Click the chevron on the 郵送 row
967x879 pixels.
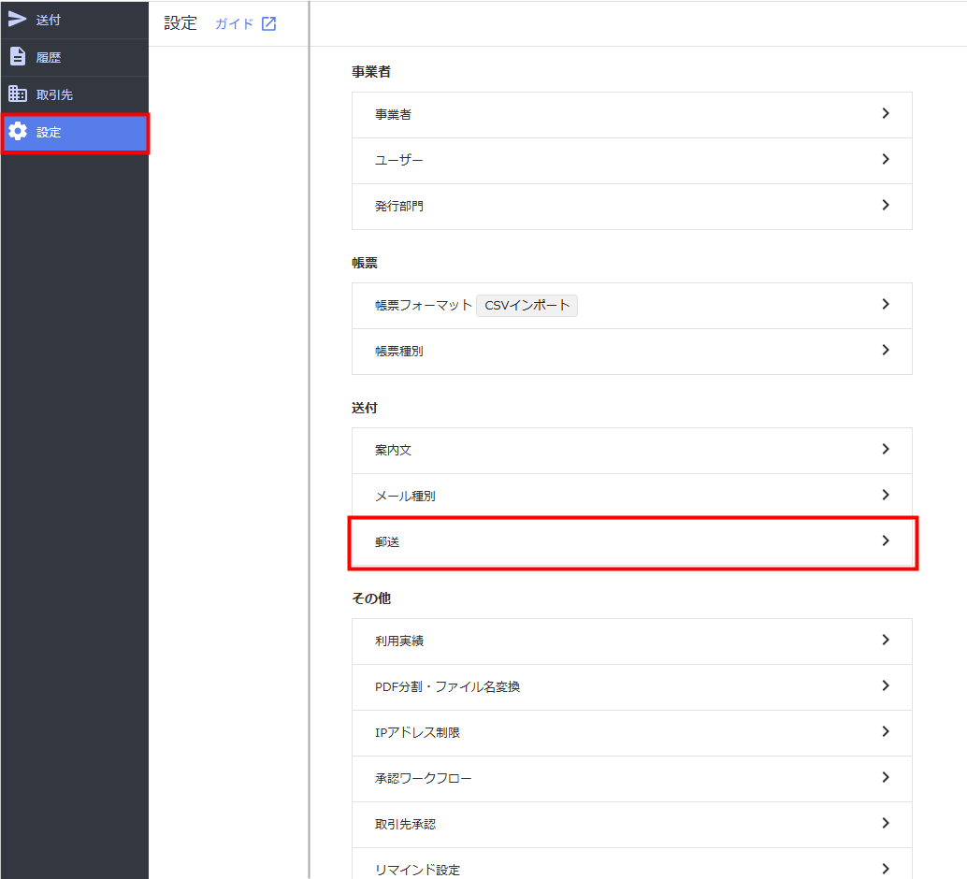(x=886, y=541)
